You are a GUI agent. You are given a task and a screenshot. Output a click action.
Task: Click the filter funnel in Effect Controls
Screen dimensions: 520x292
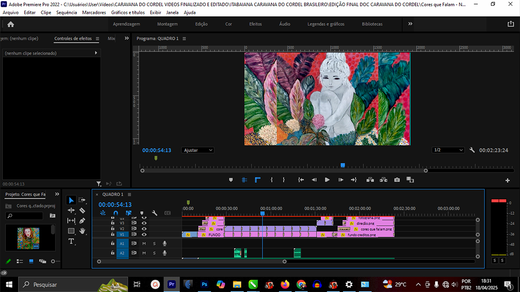click(x=99, y=184)
